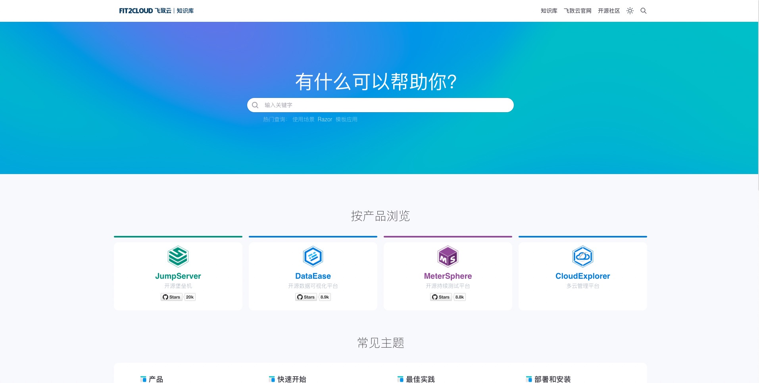Screen dimensions: 759x383
Task: Toggle the light/dark theme sun icon
Action: [630, 11]
